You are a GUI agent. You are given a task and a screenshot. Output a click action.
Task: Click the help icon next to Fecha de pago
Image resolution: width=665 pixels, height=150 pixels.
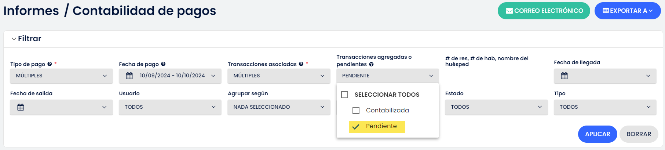coord(163,64)
